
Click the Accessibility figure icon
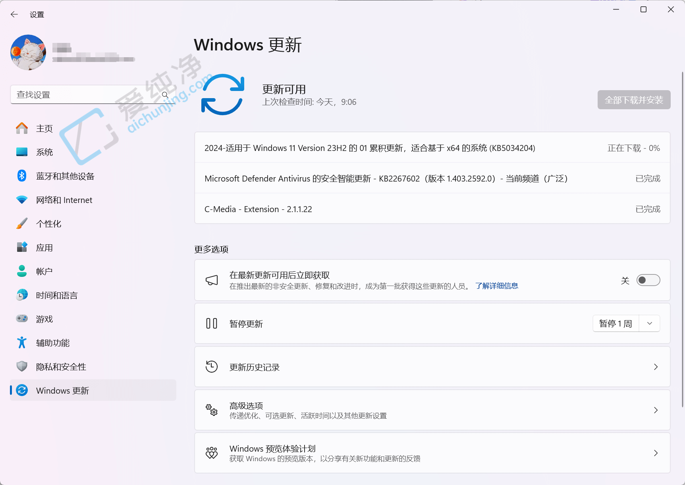coord(22,342)
